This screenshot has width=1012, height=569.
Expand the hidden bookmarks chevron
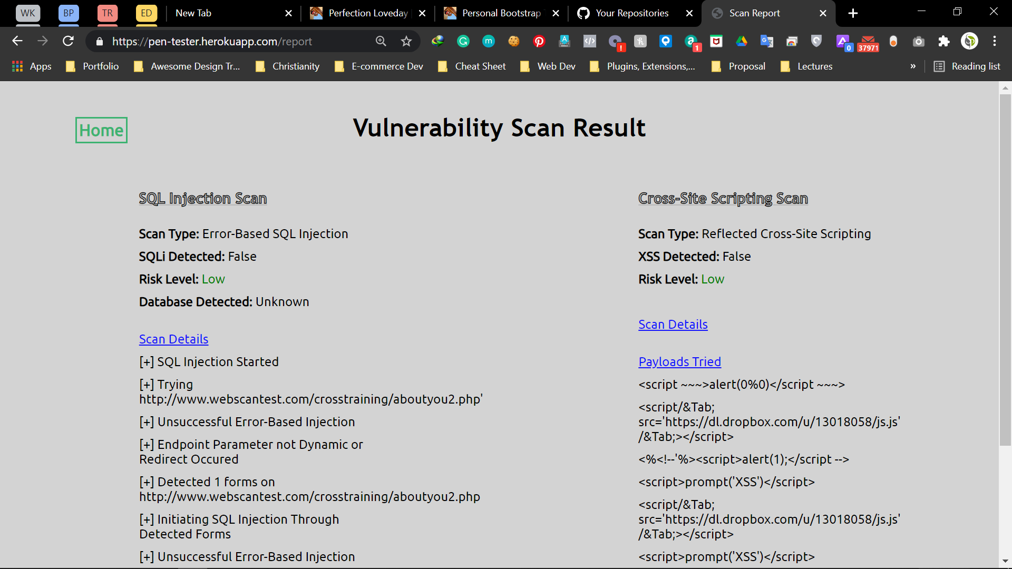pos(913,66)
